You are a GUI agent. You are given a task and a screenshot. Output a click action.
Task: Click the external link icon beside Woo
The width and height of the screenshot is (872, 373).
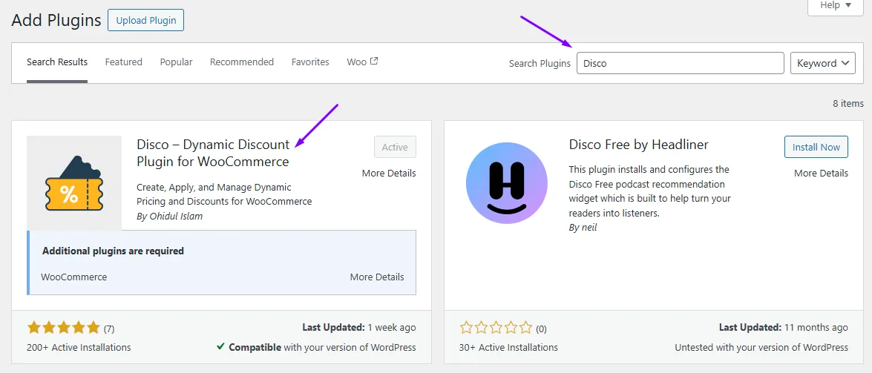(374, 61)
